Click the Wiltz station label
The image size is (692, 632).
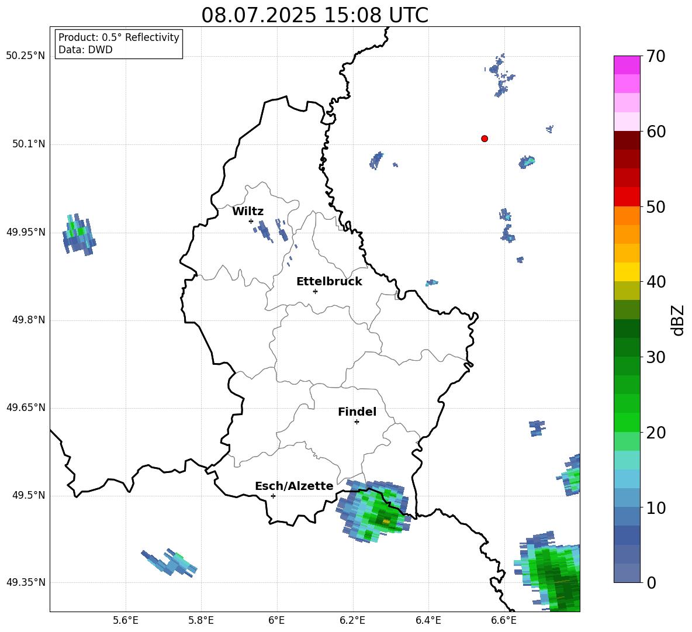coord(248,212)
